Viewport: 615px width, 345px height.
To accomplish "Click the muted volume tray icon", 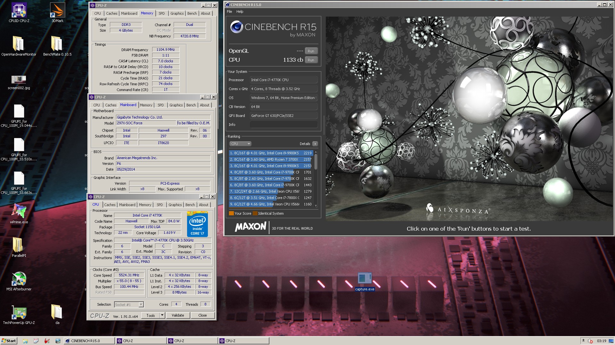I will tap(590, 341).
